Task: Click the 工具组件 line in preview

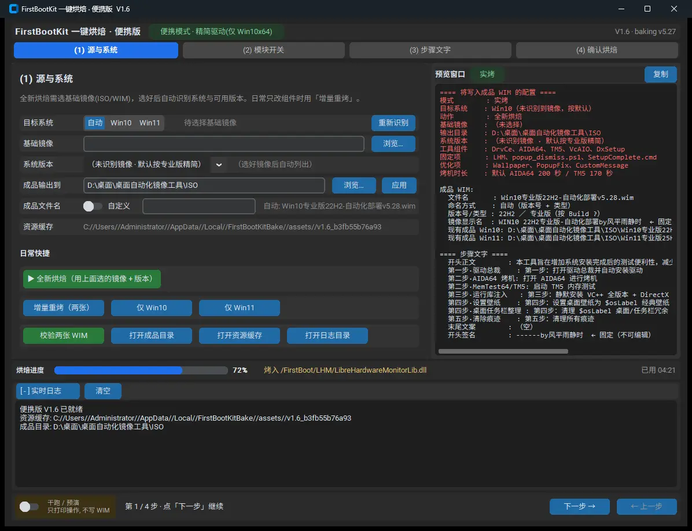Action: pyautogui.click(x=532, y=149)
